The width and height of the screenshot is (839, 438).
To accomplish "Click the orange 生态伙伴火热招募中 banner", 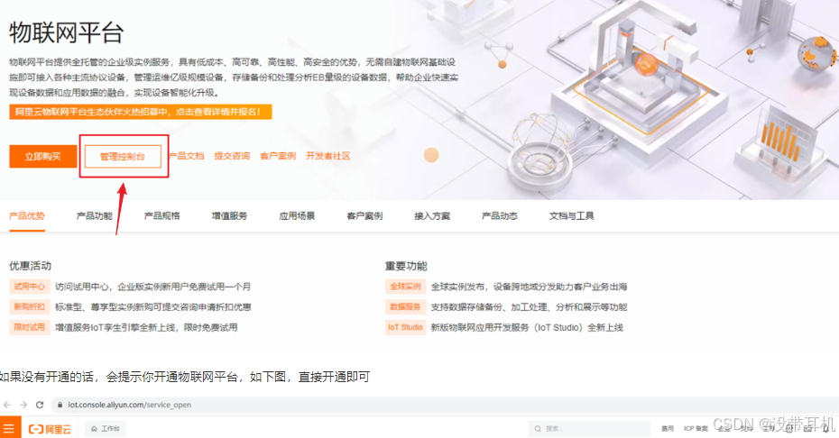I will (x=140, y=112).
